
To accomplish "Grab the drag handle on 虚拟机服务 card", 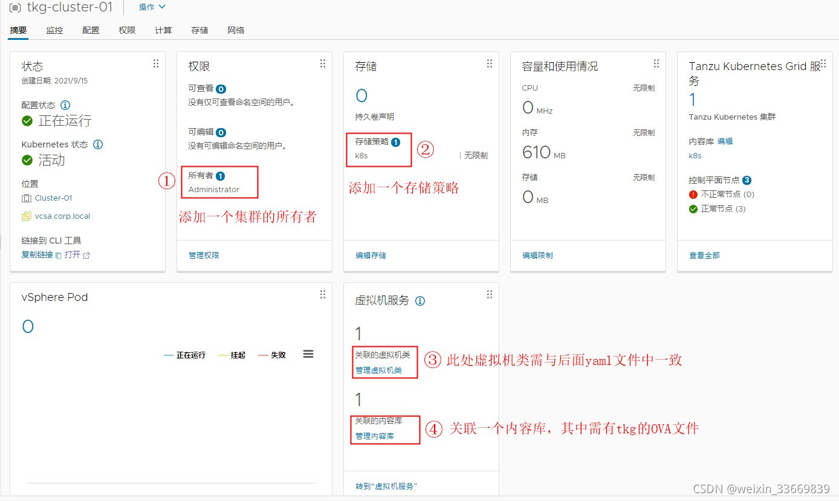I will tap(489, 294).
